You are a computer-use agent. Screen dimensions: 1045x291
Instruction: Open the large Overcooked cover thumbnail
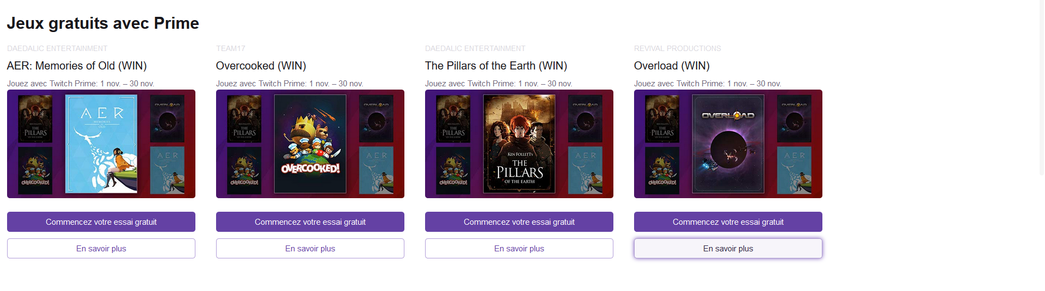coord(310,144)
